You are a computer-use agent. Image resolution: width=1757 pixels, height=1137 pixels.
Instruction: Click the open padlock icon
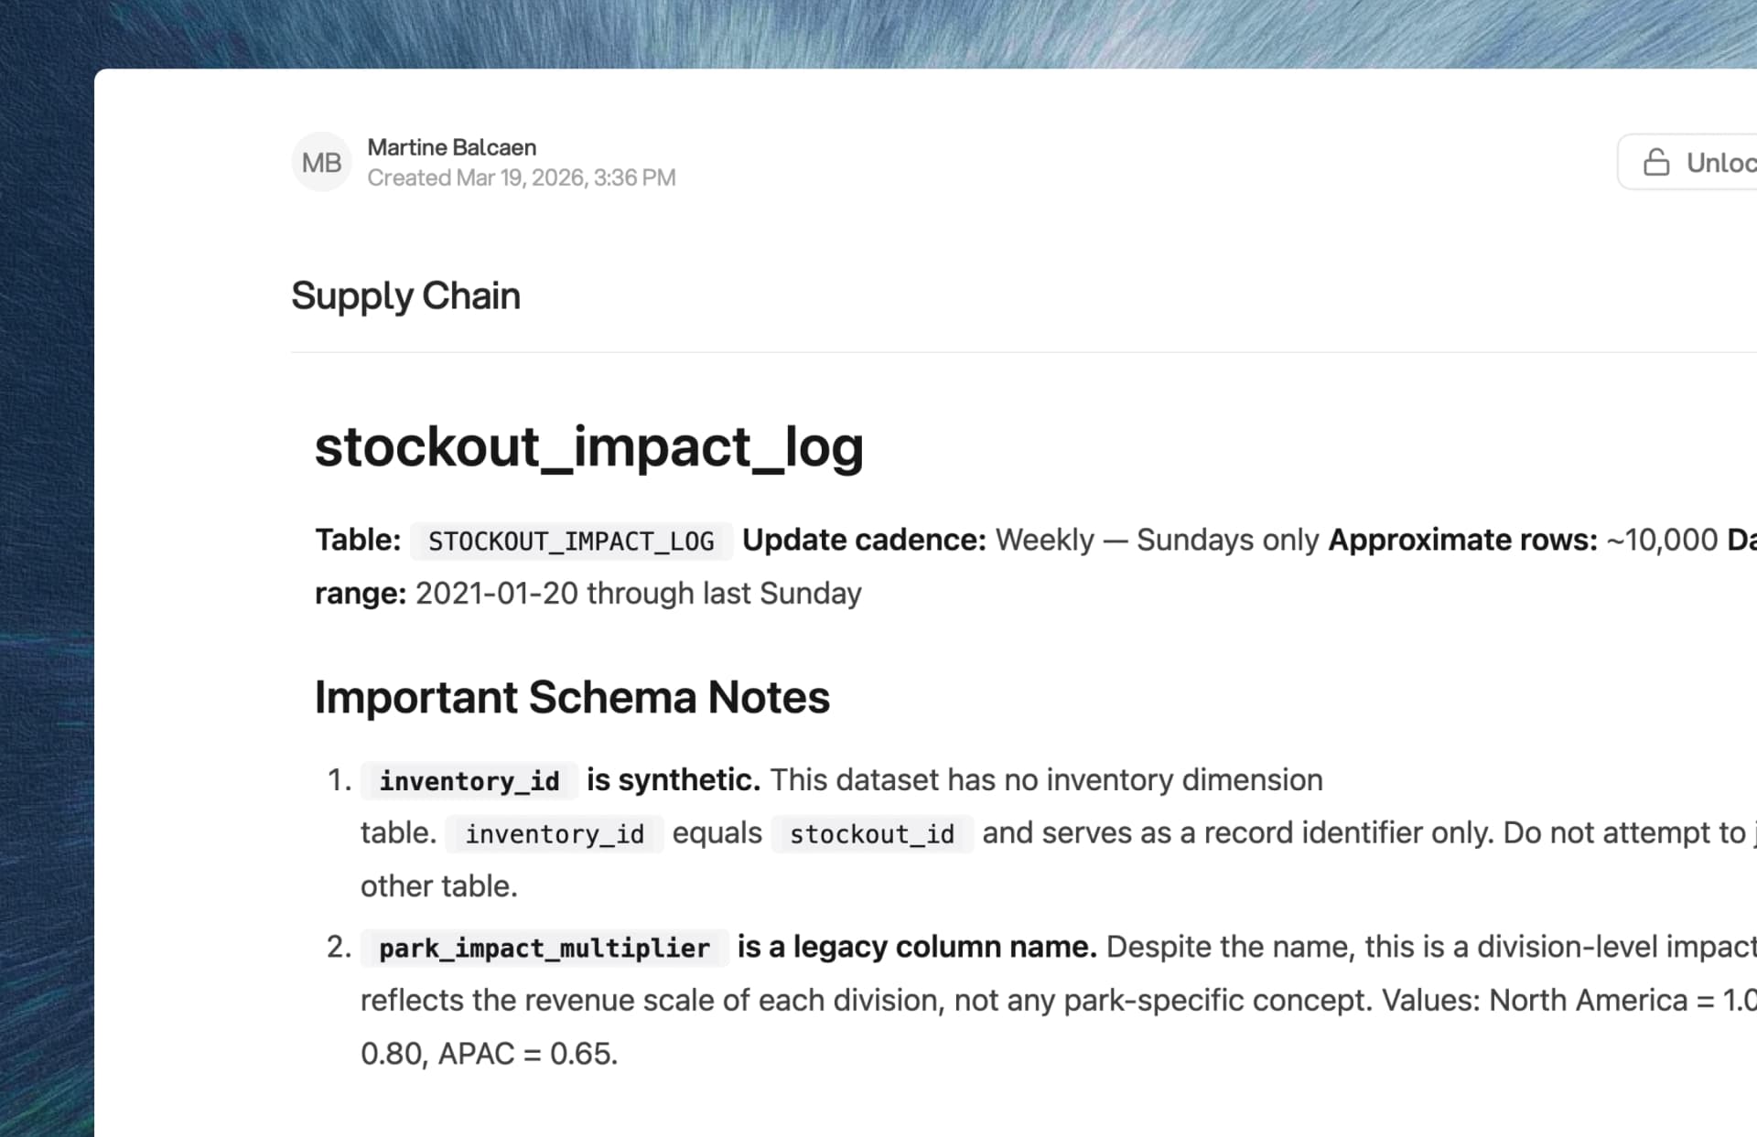pyautogui.click(x=1655, y=163)
